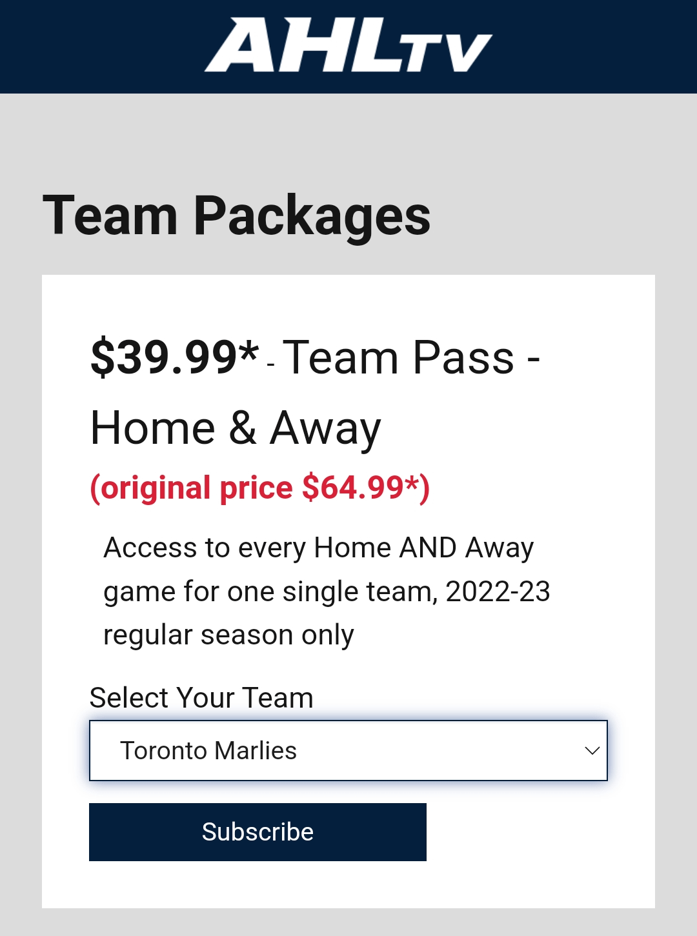Click the AHLTV logo in the header

coord(348,45)
